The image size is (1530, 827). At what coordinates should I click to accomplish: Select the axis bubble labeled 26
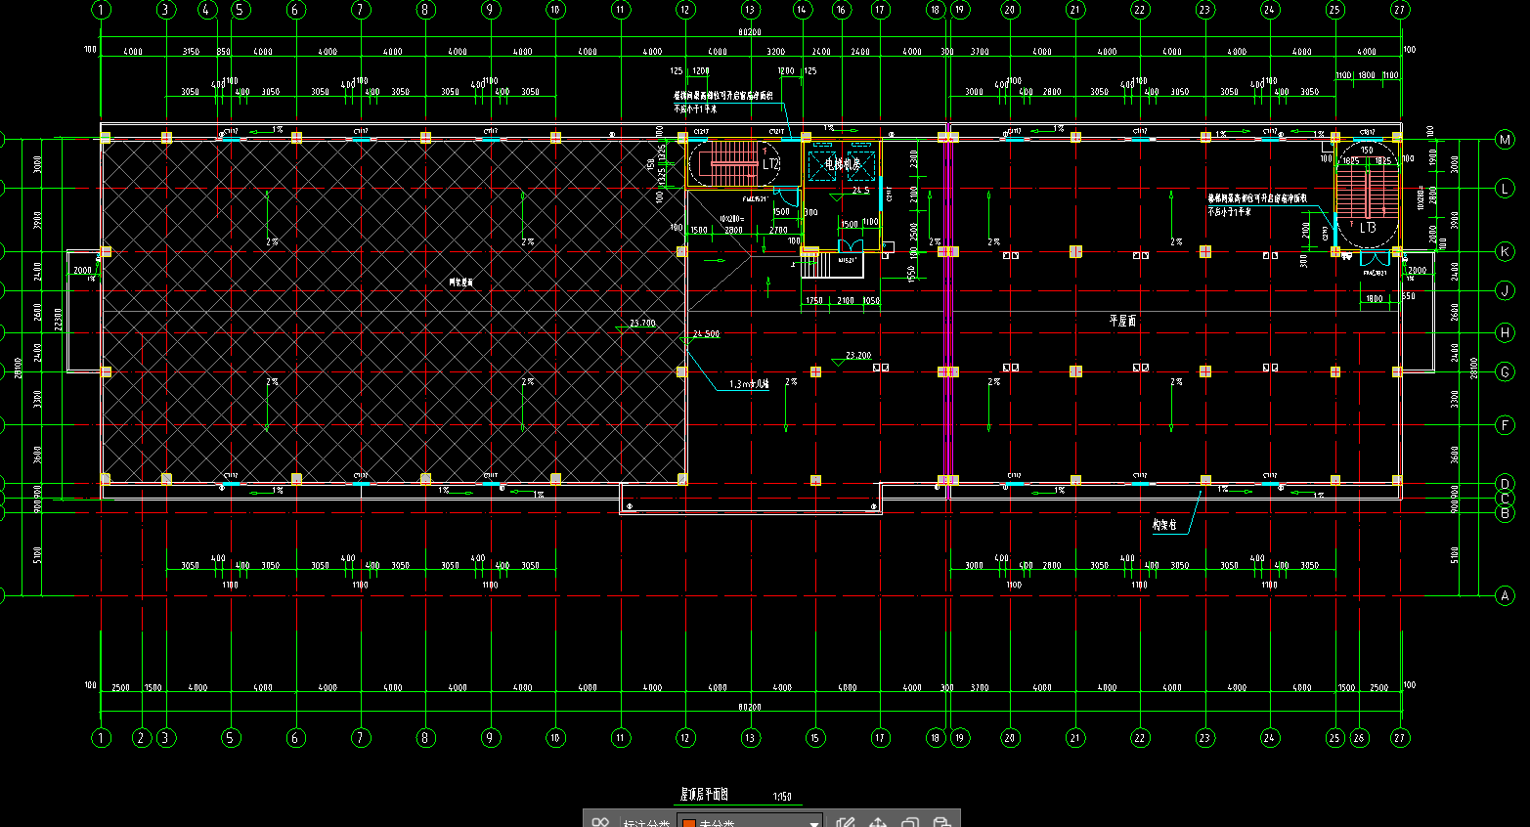point(1359,738)
